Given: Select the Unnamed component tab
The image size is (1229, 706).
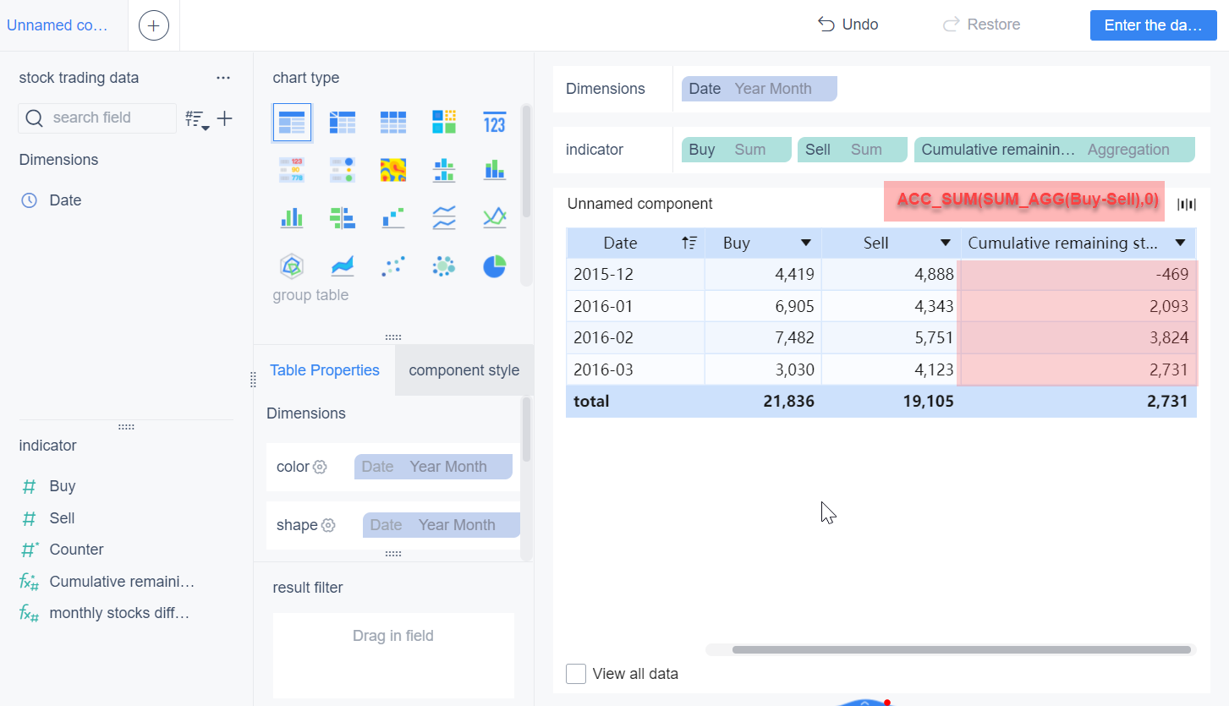Looking at the screenshot, I should coord(58,25).
